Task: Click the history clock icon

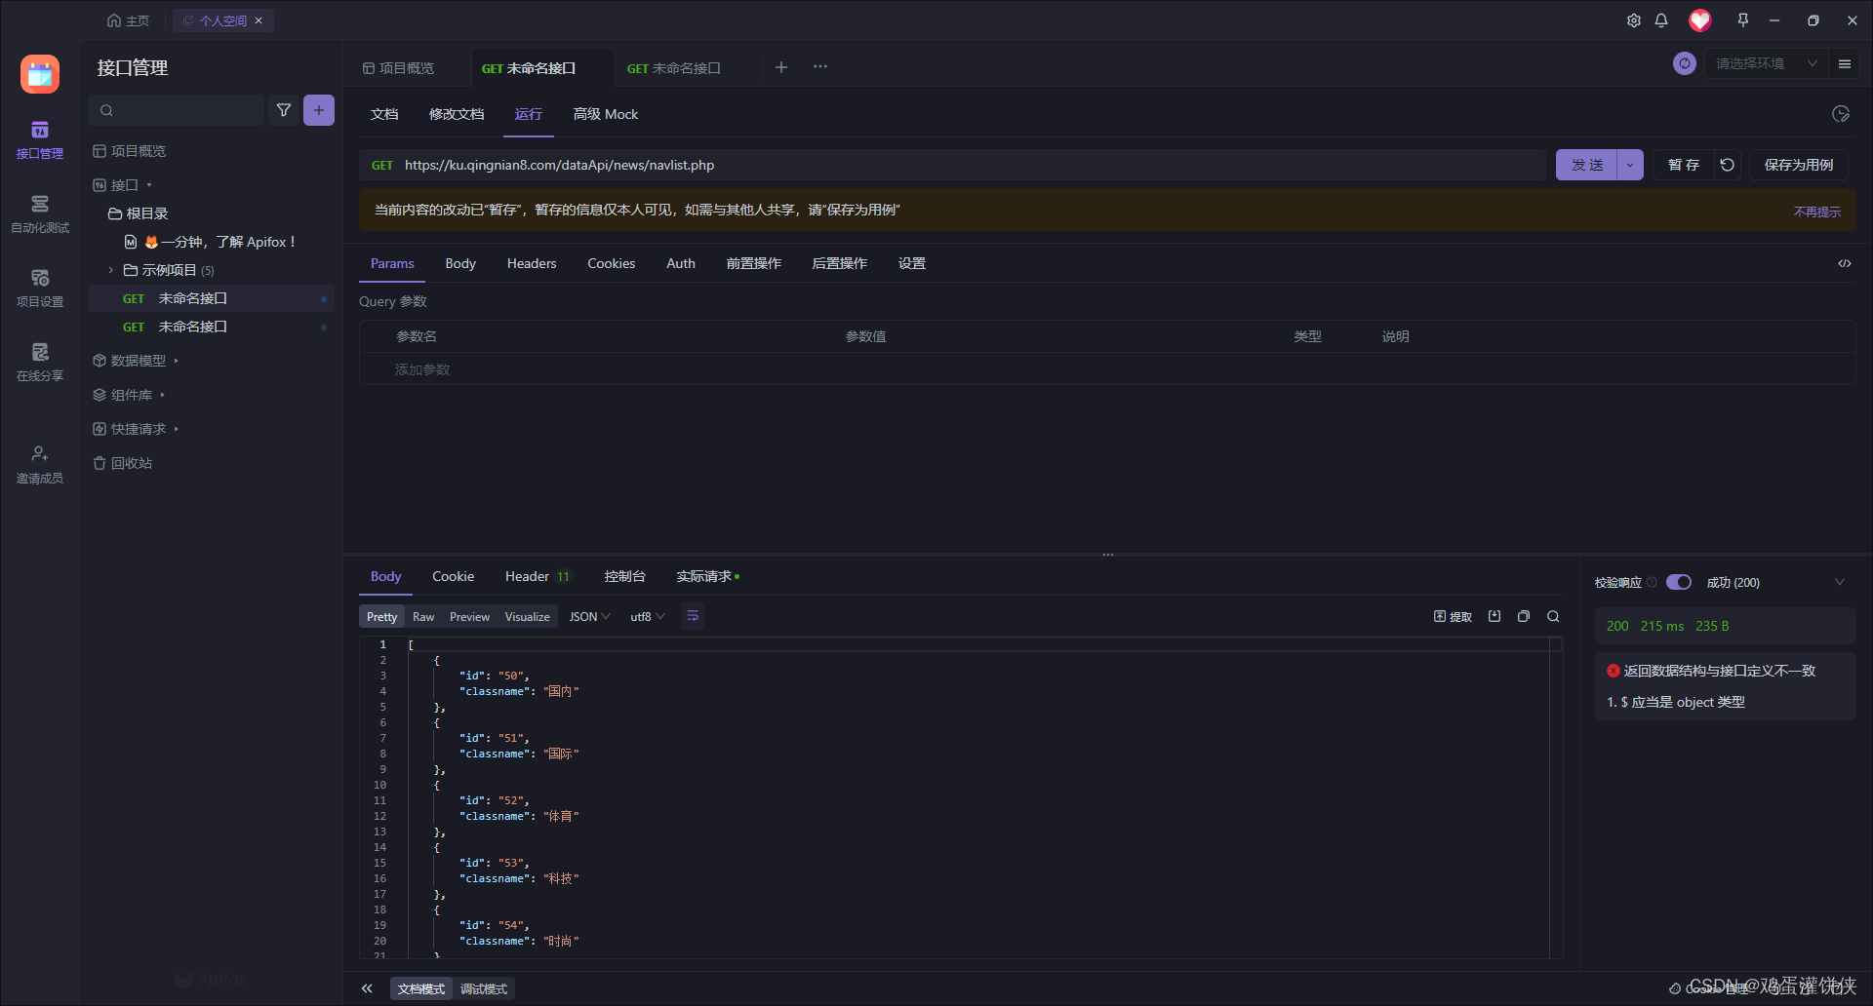Action: click(1841, 114)
